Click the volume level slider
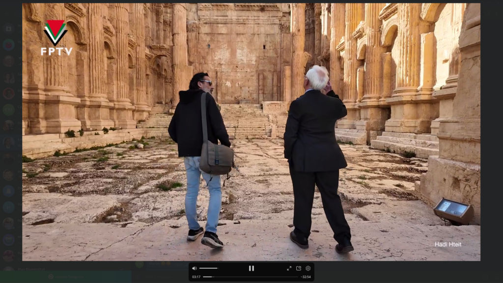The image size is (503, 283). point(208,268)
